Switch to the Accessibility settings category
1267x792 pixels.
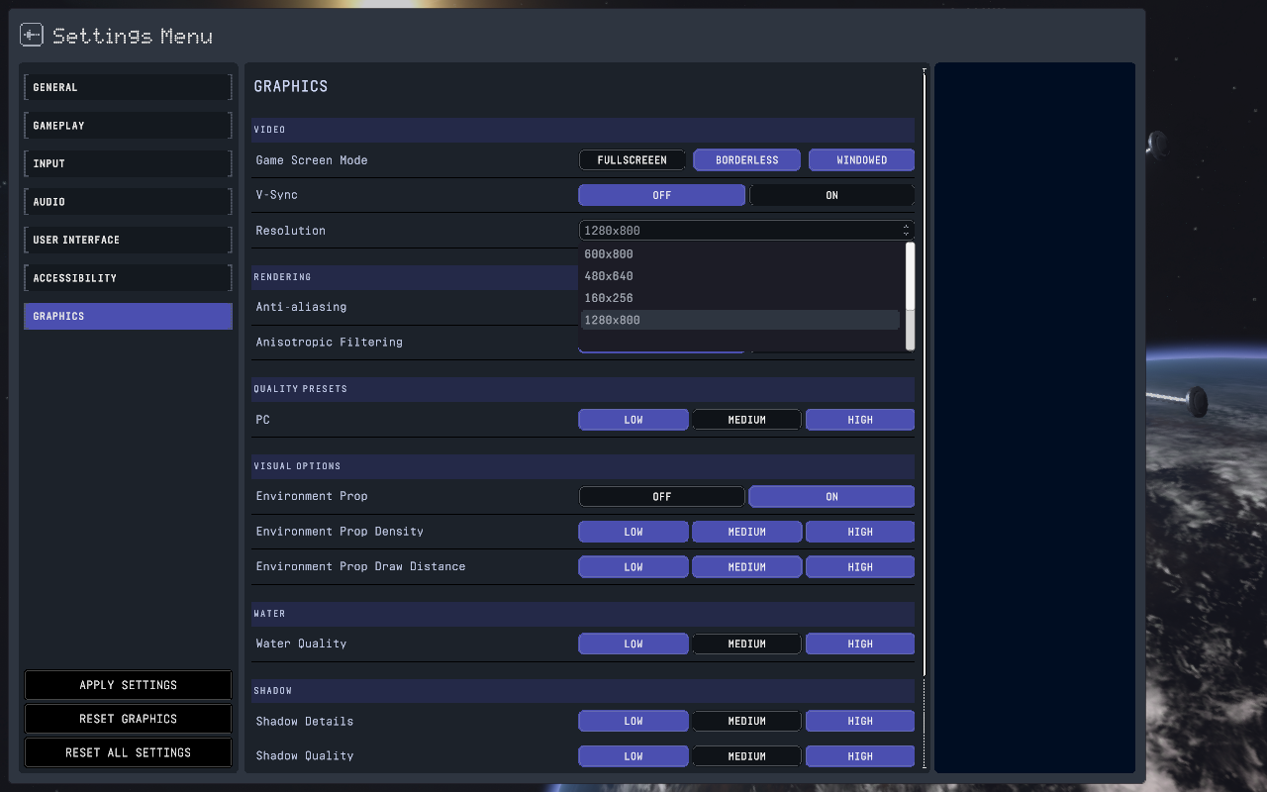tap(128, 278)
